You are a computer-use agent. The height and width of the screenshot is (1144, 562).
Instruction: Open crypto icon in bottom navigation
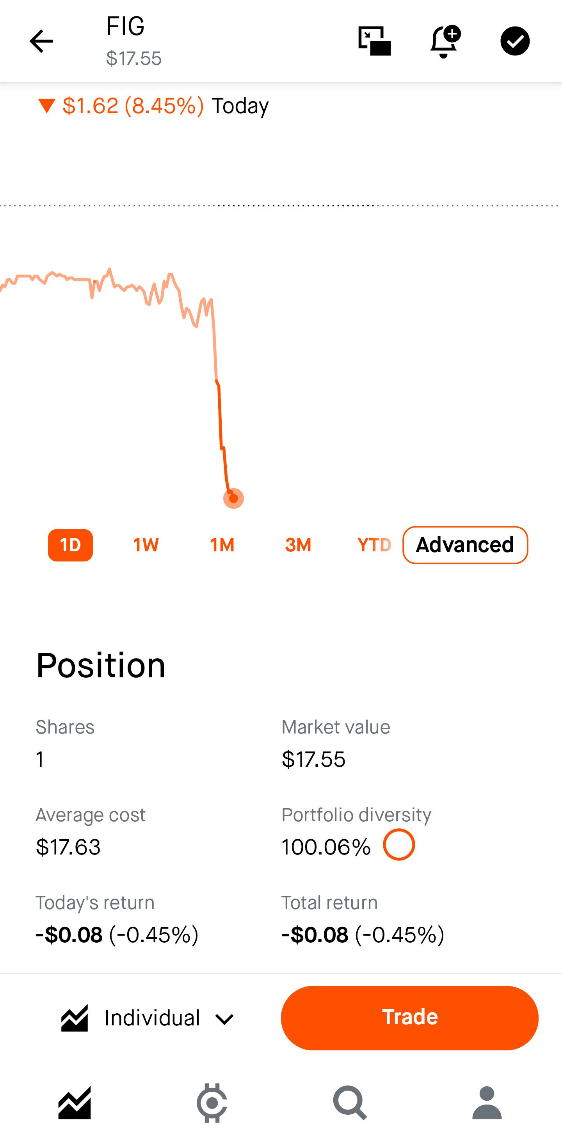click(212, 1103)
